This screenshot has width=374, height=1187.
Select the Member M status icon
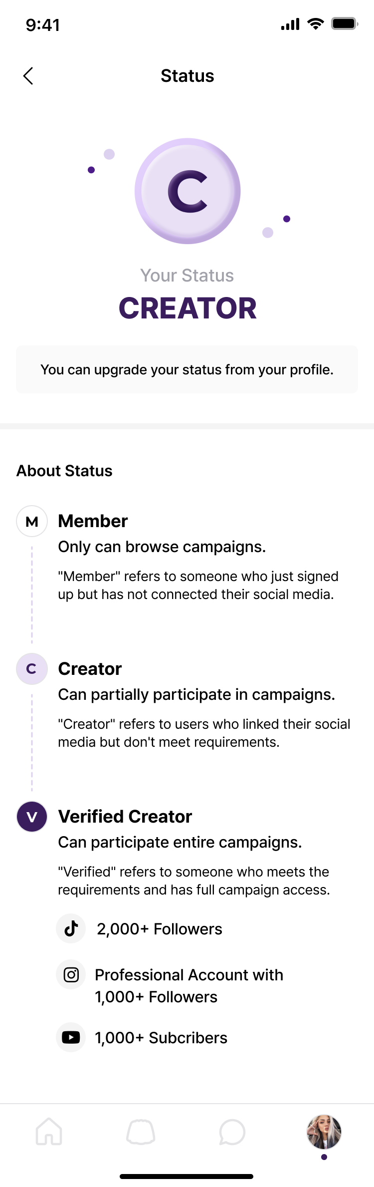(32, 521)
